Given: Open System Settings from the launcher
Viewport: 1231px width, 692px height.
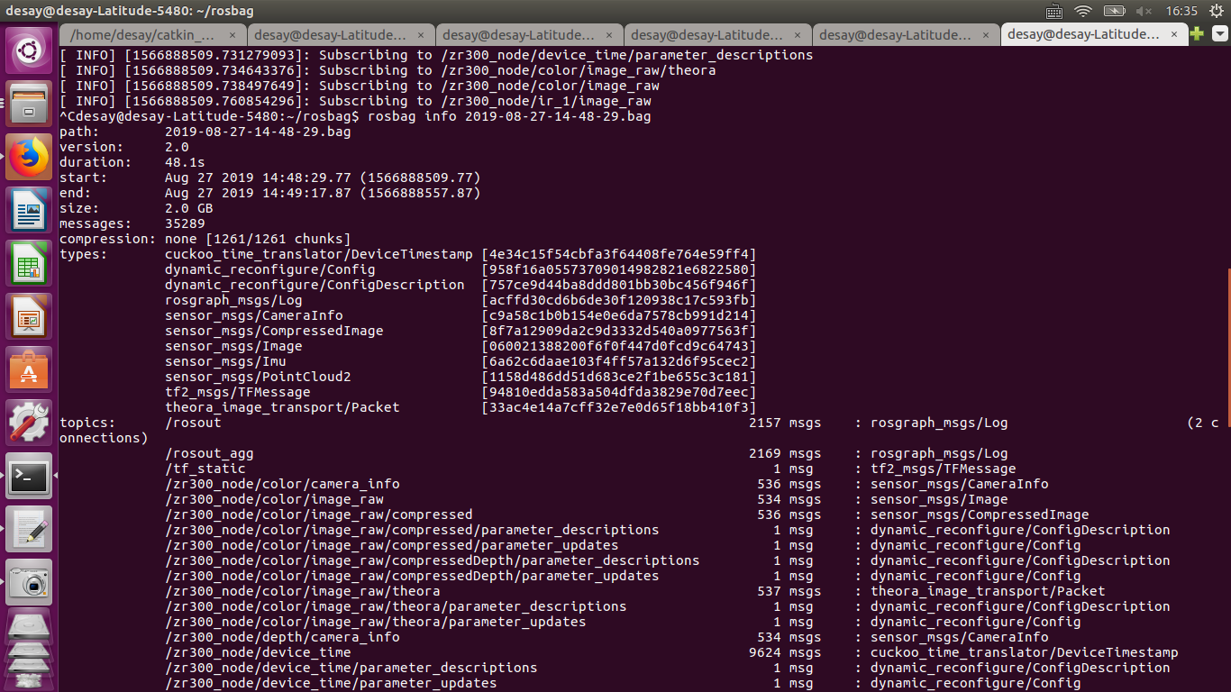Looking at the screenshot, I should [x=29, y=423].
